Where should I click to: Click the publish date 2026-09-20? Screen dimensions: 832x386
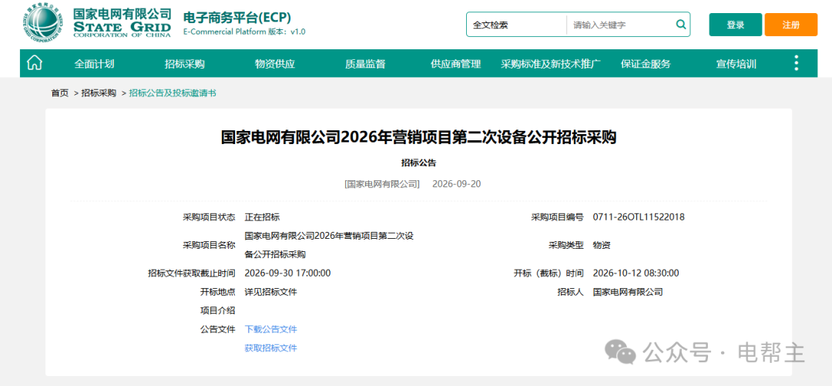click(456, 183)
